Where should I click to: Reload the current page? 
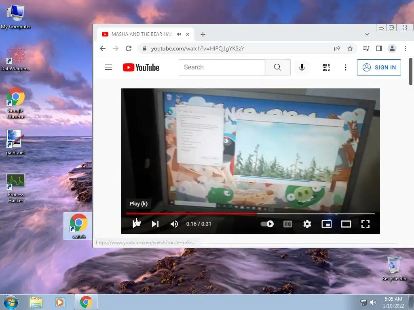[x=129, y=48]
